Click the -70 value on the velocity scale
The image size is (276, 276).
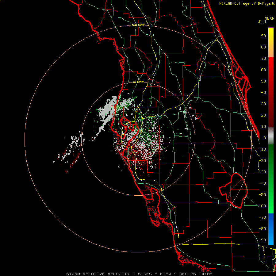(x=262, y=217)
